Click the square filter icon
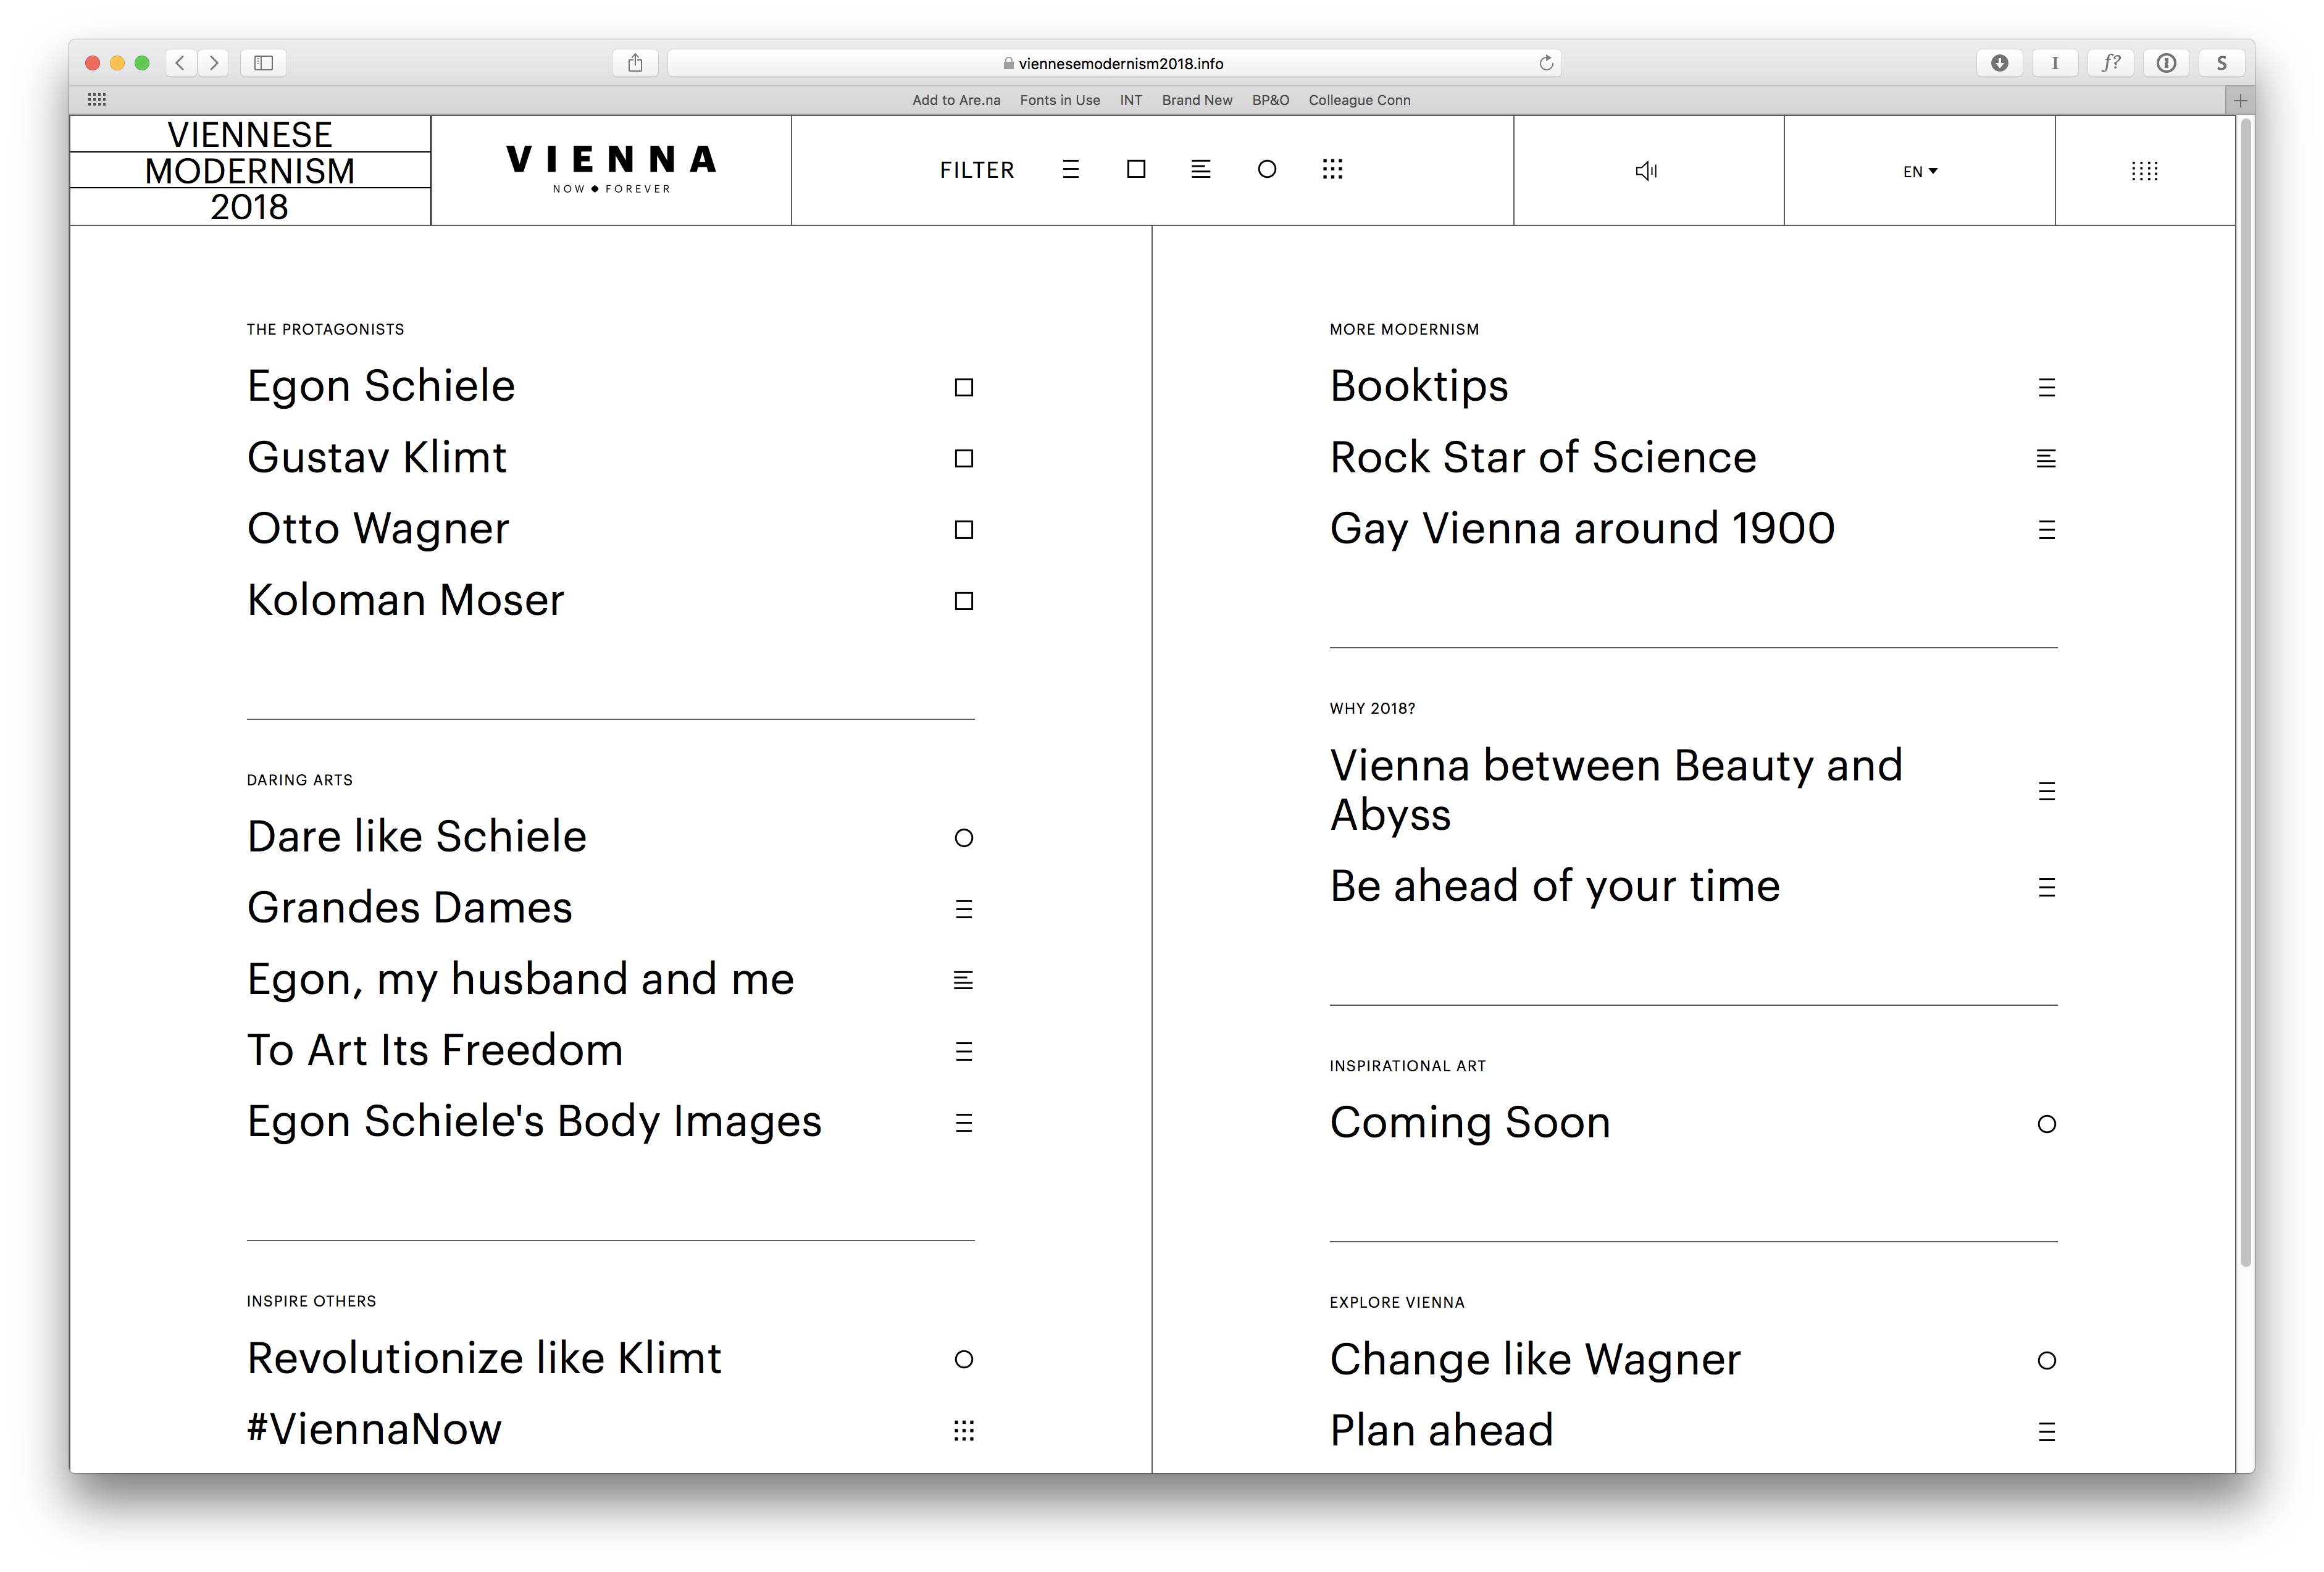 pos(1136,169)
